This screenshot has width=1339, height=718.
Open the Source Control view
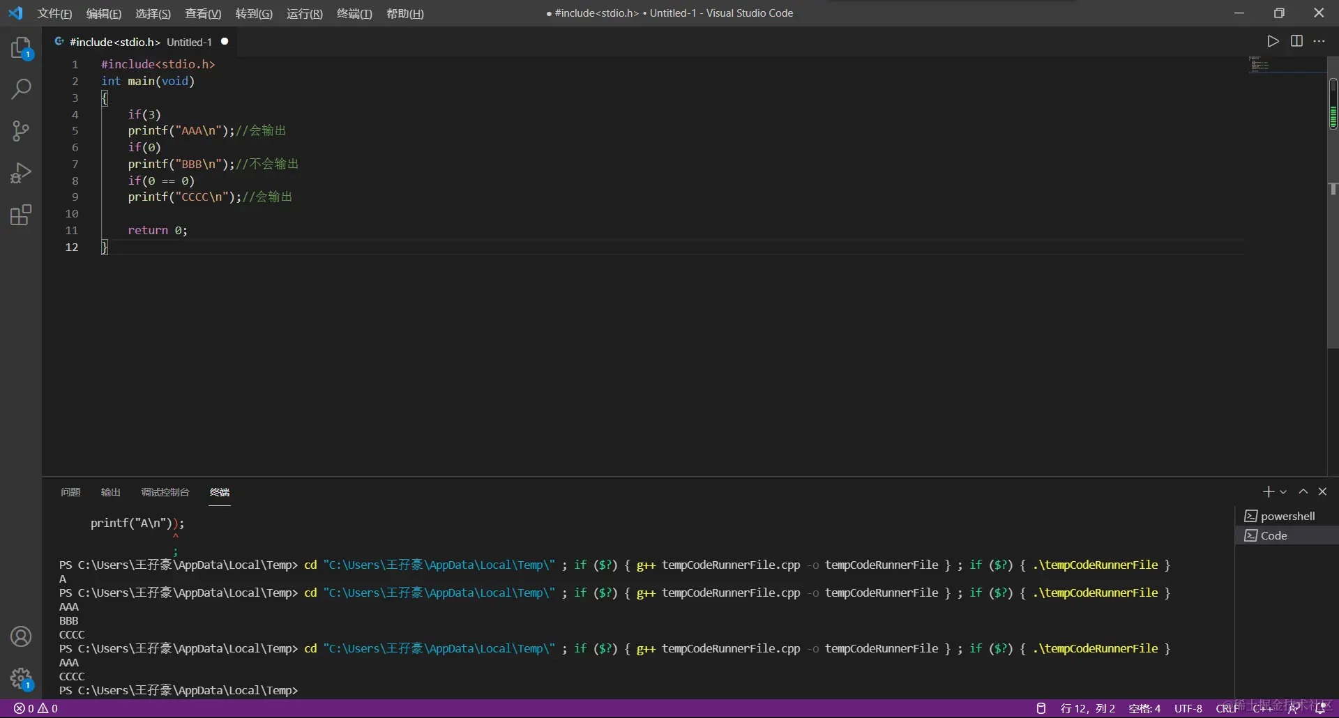[x=21, y=131]
